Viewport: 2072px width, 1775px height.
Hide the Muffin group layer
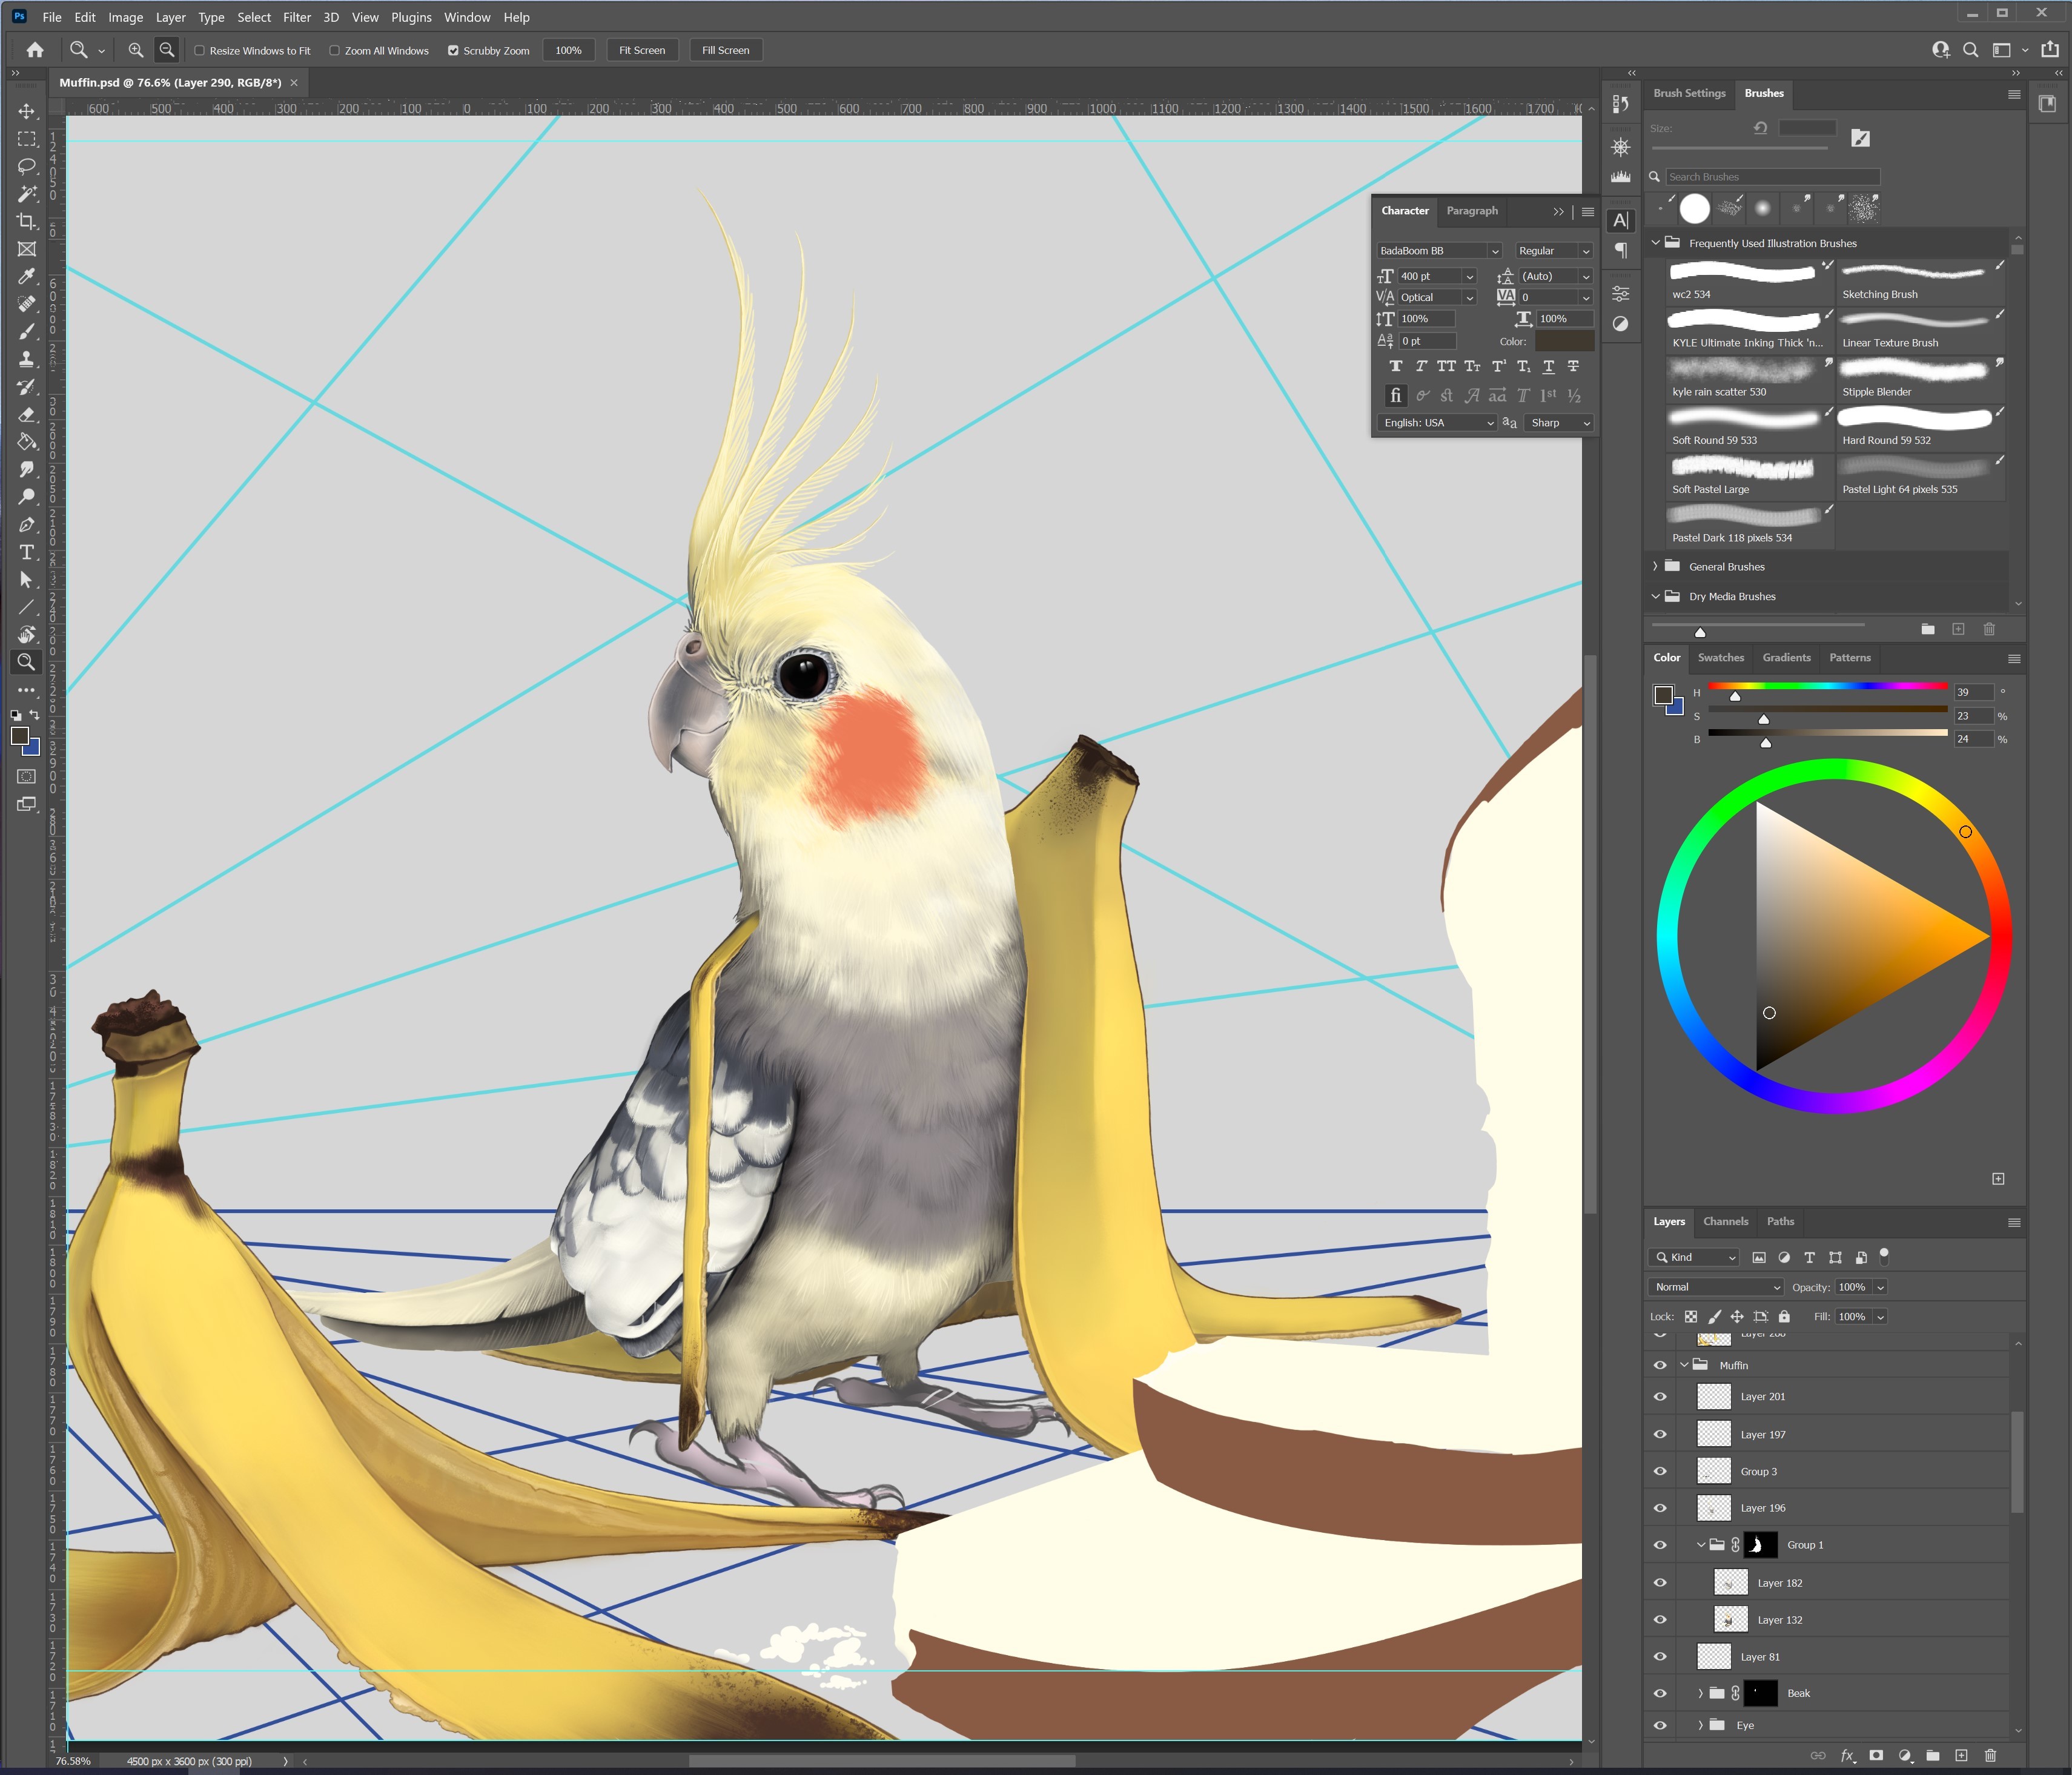(1660, 1365)
